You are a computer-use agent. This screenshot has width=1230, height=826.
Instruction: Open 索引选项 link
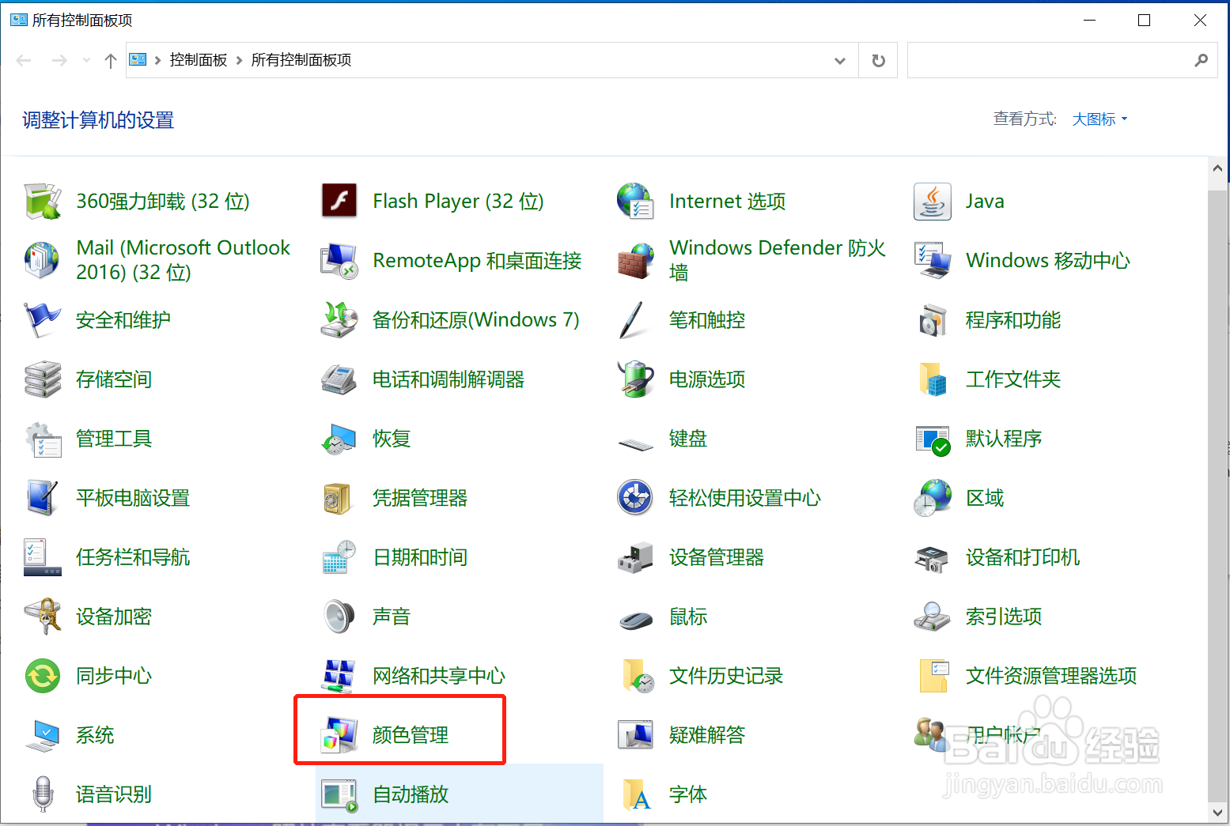click(1004, 617)
